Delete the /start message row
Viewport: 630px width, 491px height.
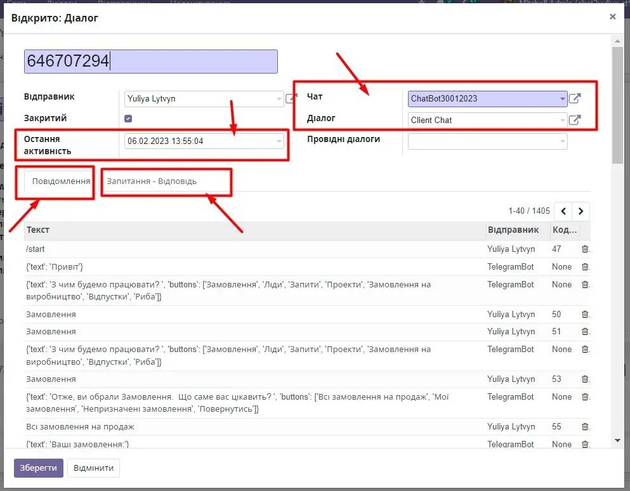pos(585,249)
